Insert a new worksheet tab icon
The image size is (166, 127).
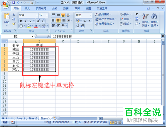(x=55, y=118)
